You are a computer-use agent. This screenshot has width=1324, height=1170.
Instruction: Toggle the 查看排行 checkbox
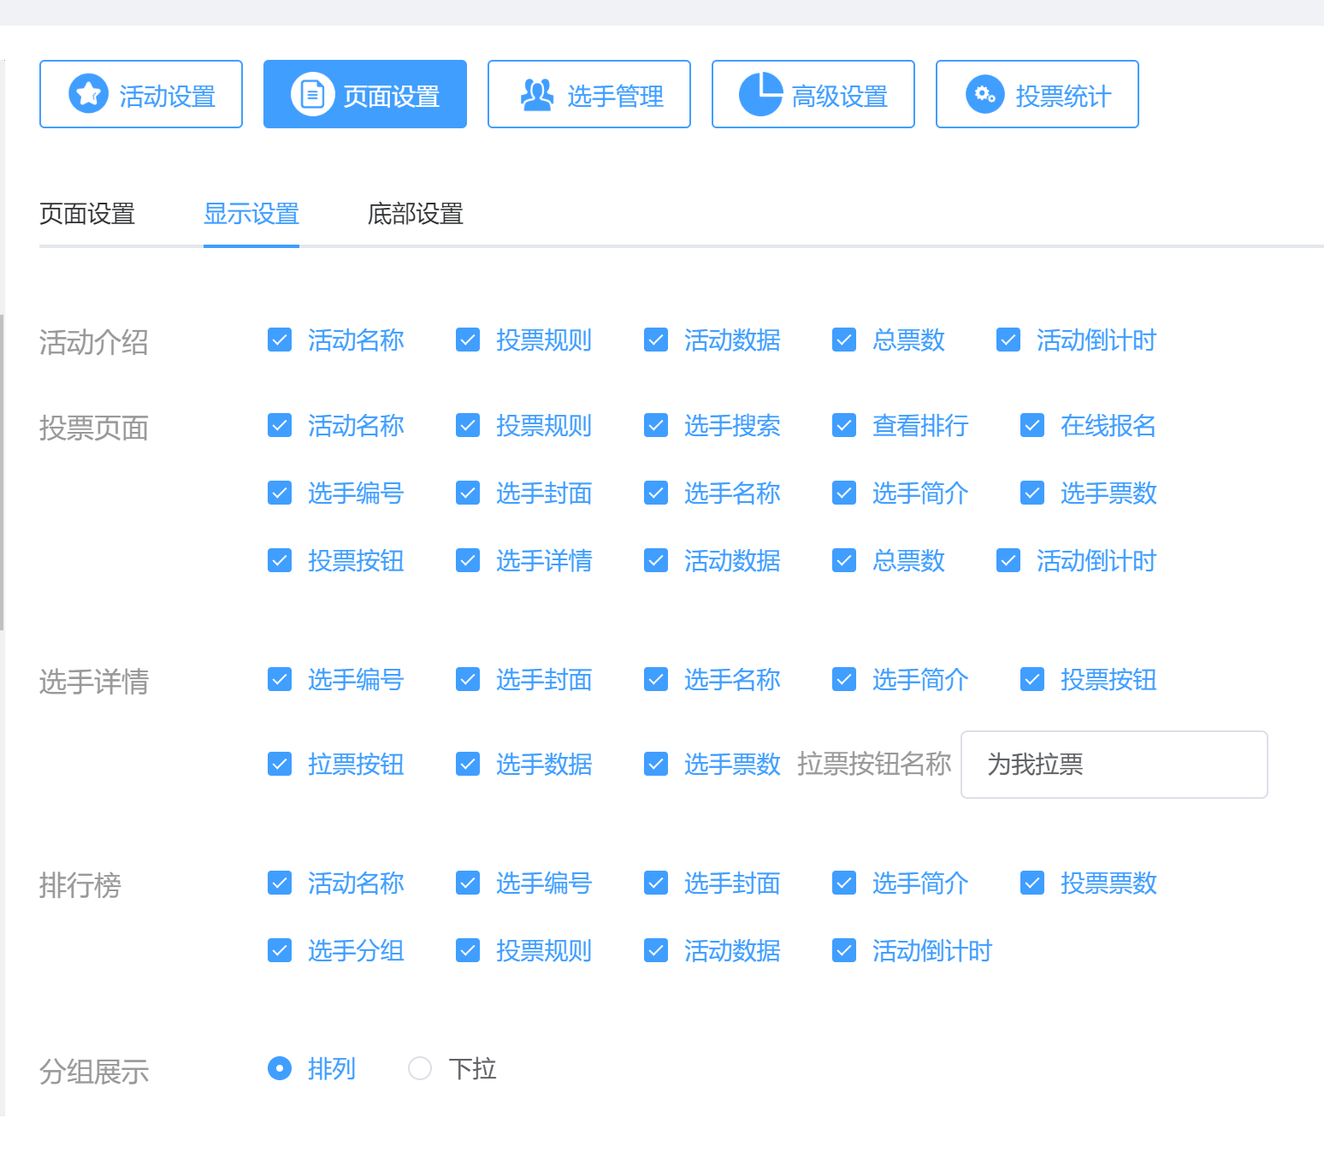[844, 425]
